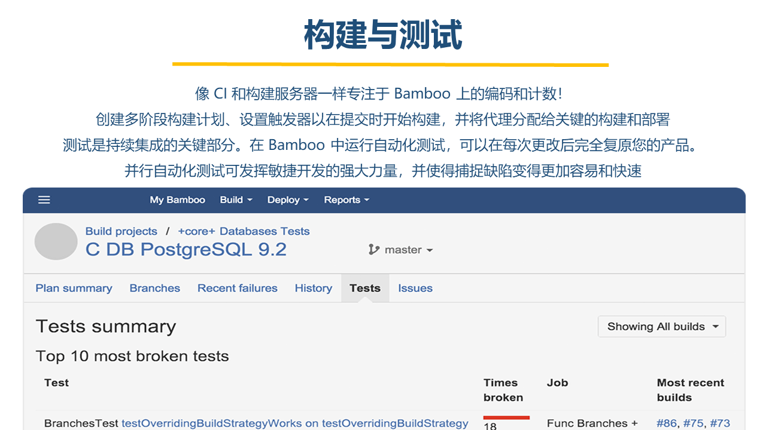Expand the Deploy menu

(288, 200)
